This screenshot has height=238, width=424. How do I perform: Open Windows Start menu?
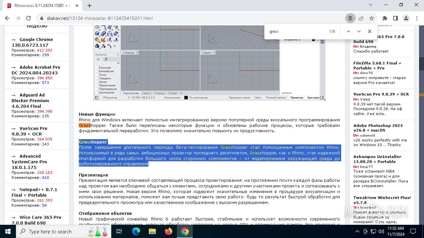coord(8,231)
